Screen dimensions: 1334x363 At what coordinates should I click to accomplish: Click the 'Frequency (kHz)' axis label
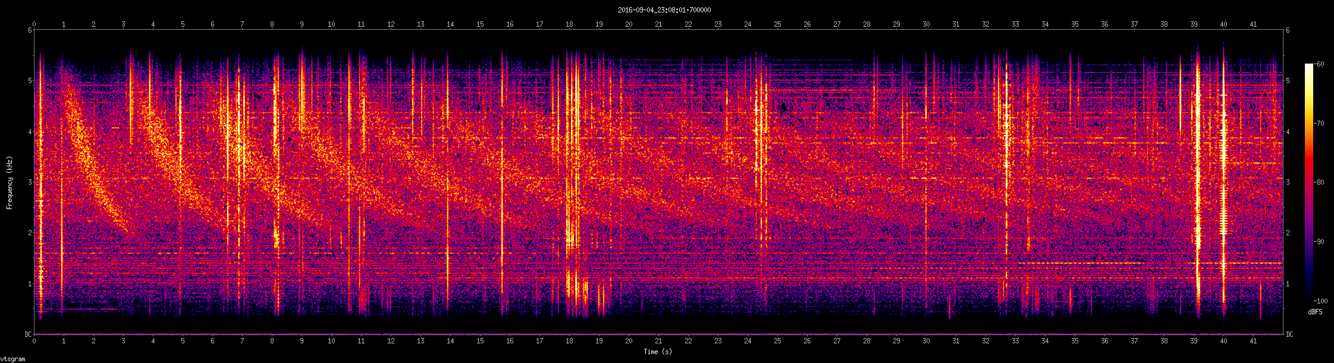click(10, 182)
